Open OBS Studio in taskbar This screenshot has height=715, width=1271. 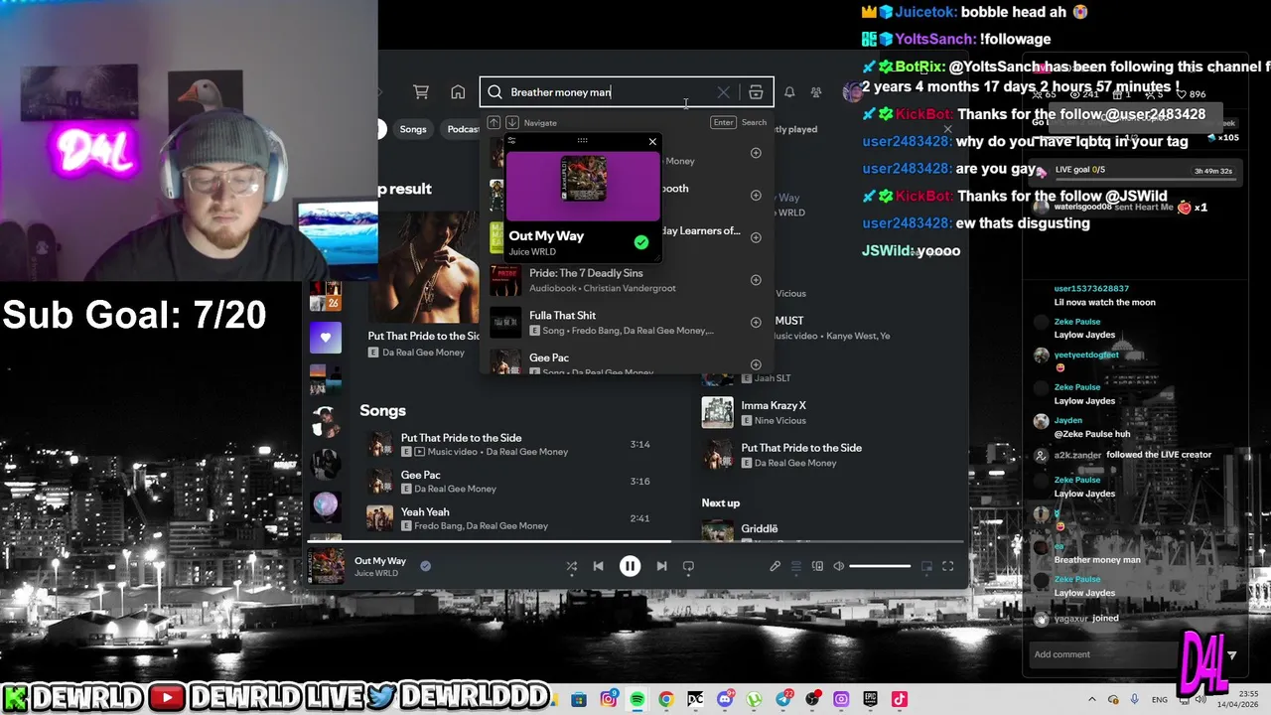812,699
